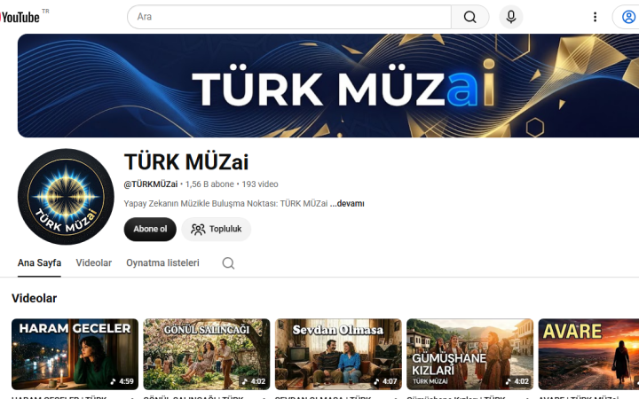Search within the channel using magnifier
The height and width of the screenshot is (399, 639).
point(228,263)
